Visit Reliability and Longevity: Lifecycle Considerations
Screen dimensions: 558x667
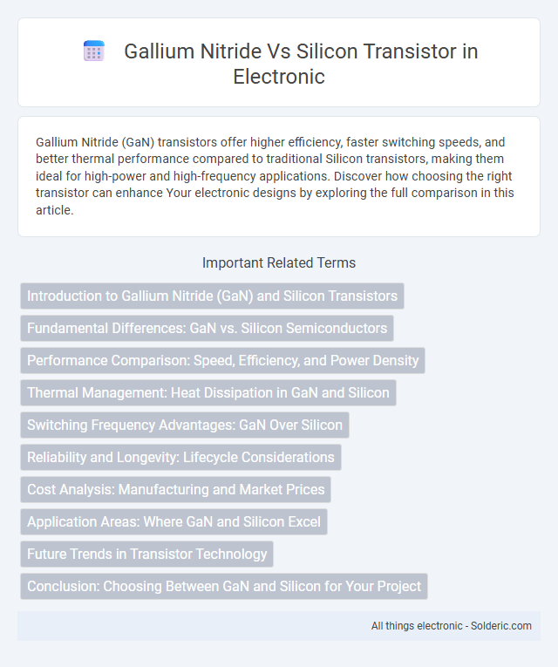(x=180, y=457)
